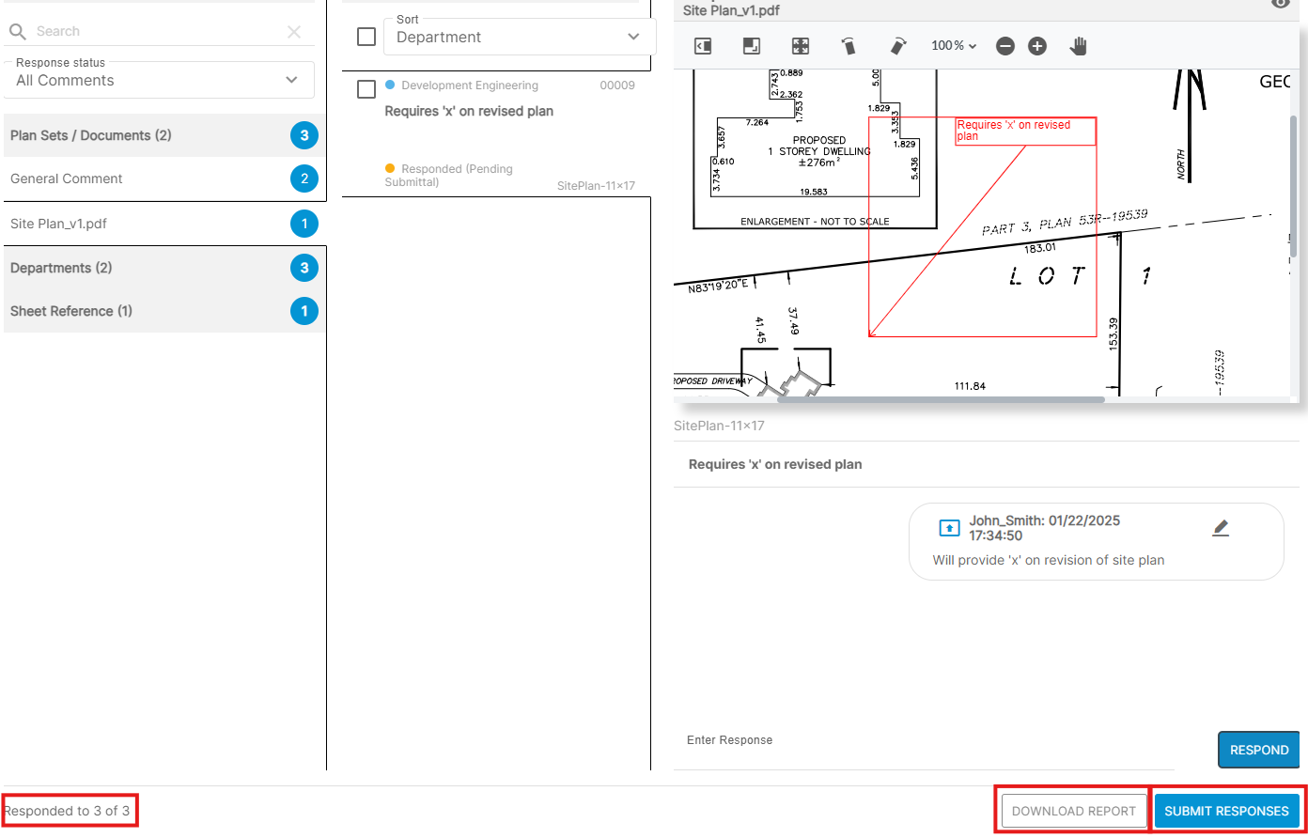Zoom out with the minus button
Viewport: 1308px width, 838px height.
1005,46
